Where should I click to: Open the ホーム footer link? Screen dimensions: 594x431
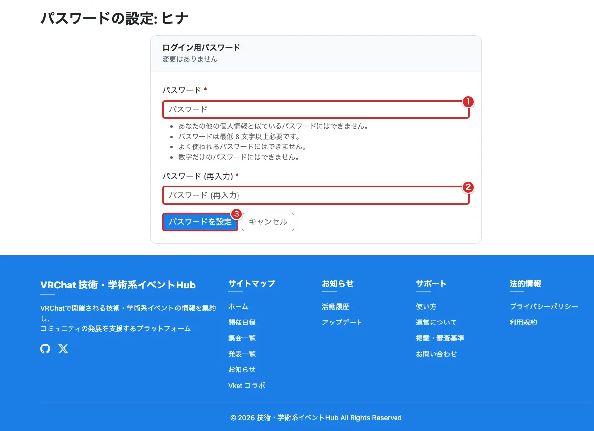point(238,307)
